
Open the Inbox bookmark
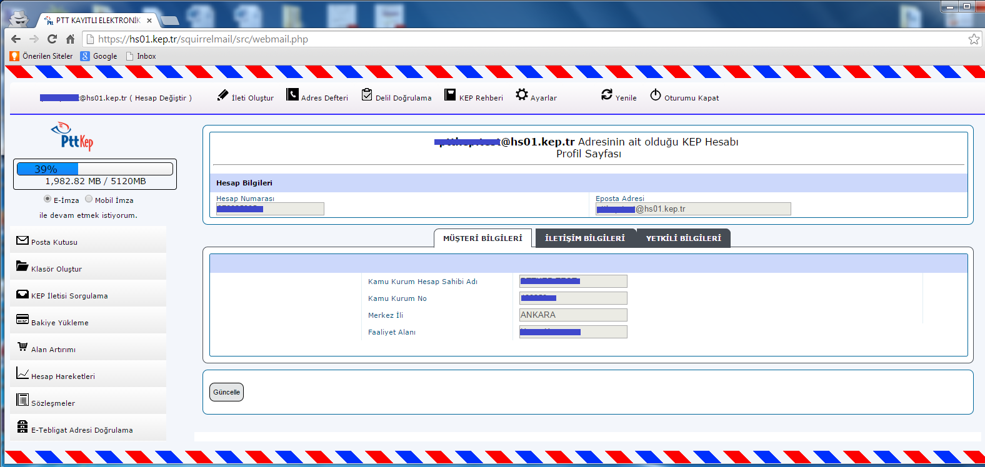pos(141,56)
